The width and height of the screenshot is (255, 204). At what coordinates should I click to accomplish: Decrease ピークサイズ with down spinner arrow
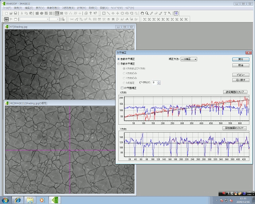point(159,84)
